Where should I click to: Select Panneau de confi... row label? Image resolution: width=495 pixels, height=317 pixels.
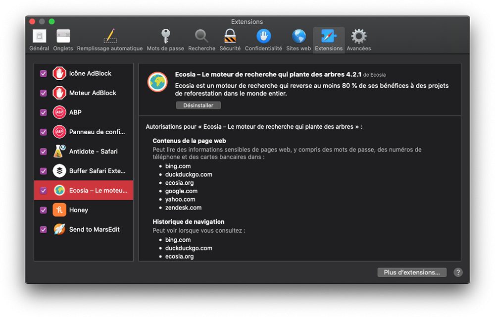[97, 132]
